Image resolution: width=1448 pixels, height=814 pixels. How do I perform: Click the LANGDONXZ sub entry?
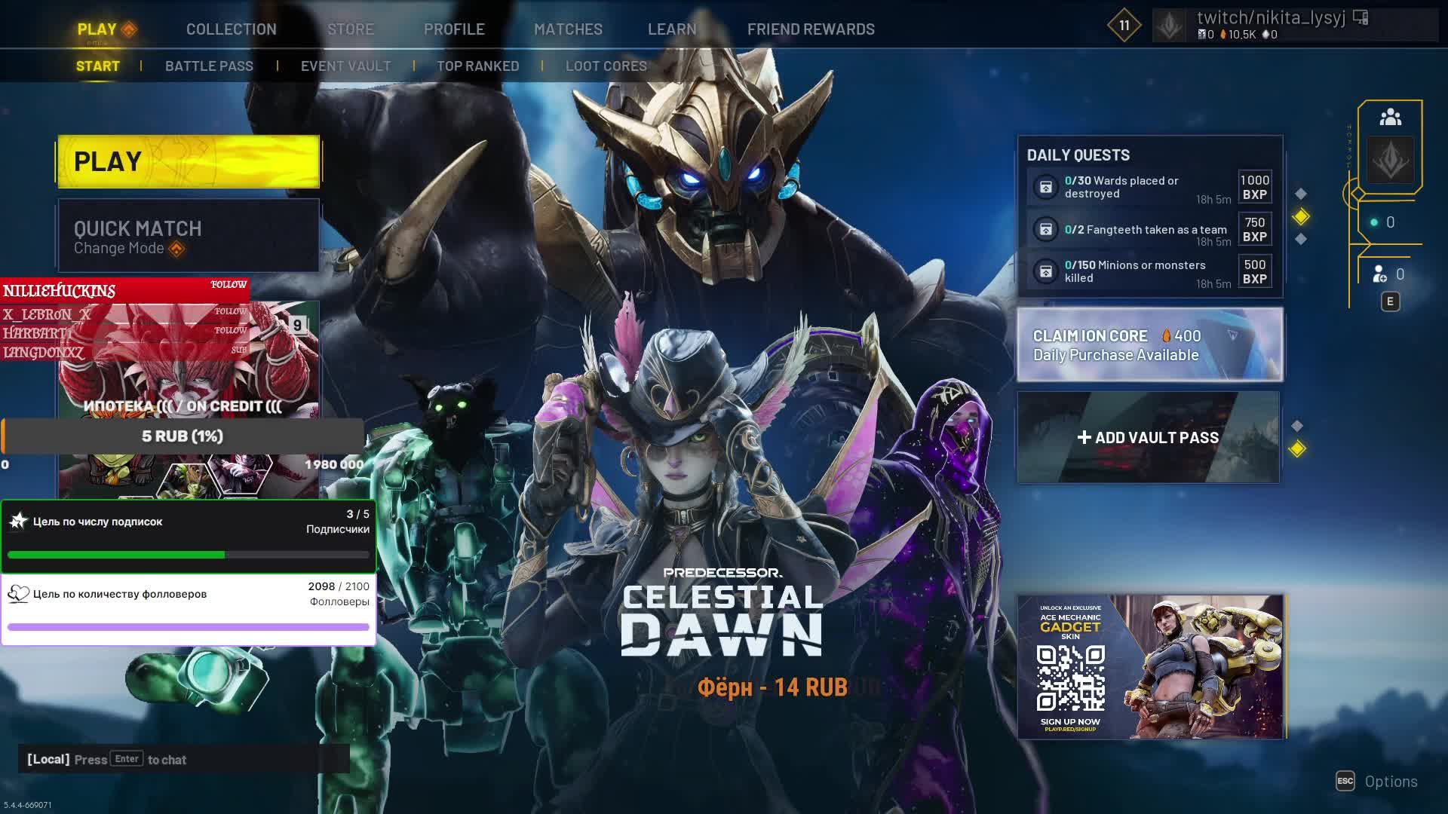124,352
